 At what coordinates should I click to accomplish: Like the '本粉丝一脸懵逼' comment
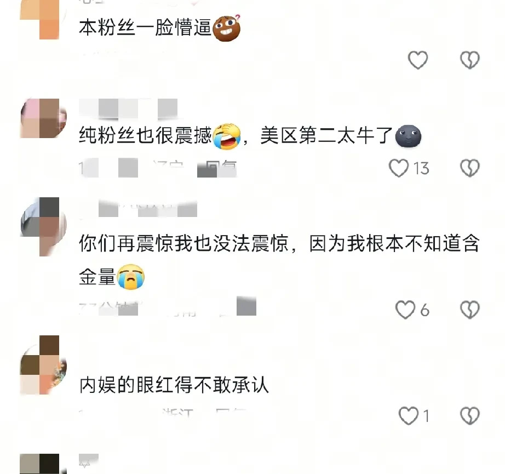tap(418, 60)
